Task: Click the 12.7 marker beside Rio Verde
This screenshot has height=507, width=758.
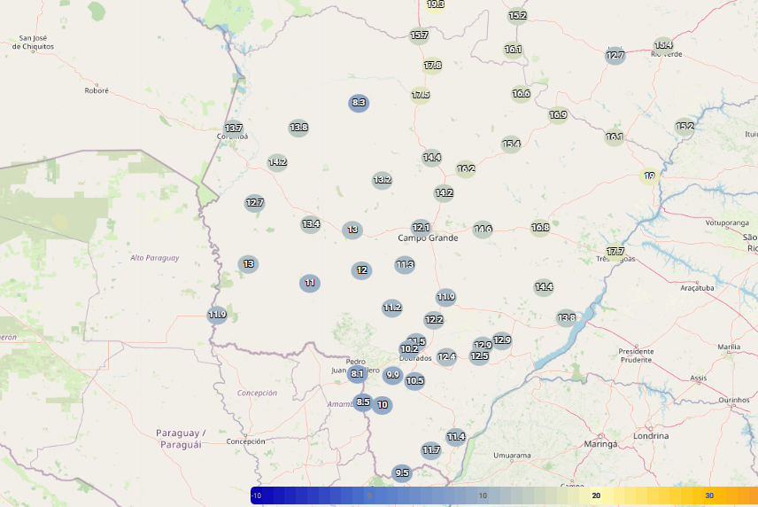Action: [615, 55]
